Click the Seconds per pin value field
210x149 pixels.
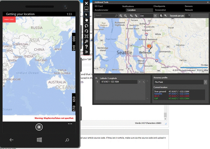pos(188,16)
